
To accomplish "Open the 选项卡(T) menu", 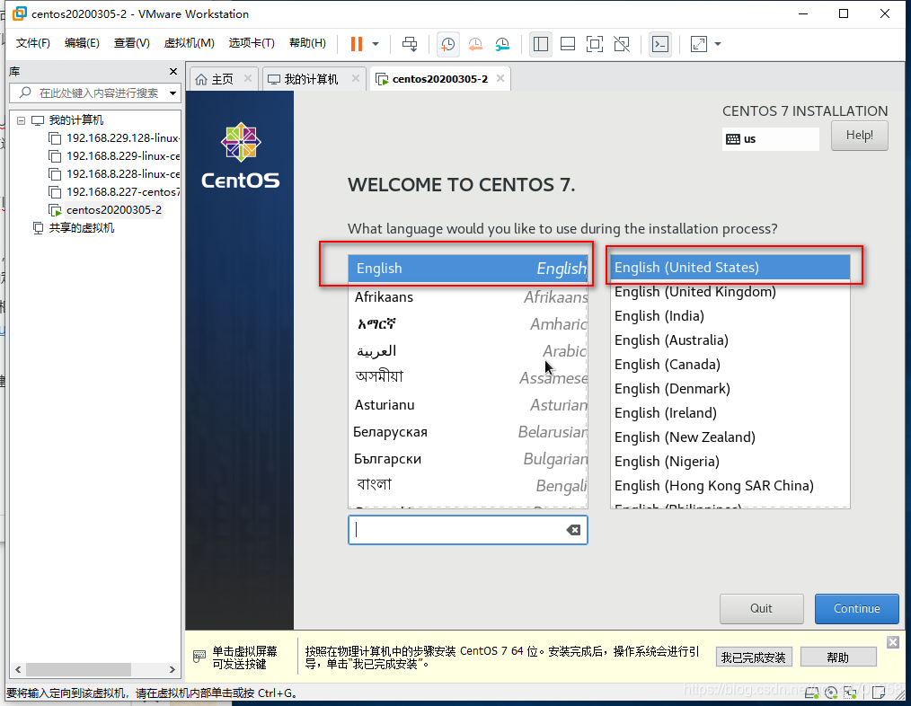I will pyautogui.click(x=252, y=43).
